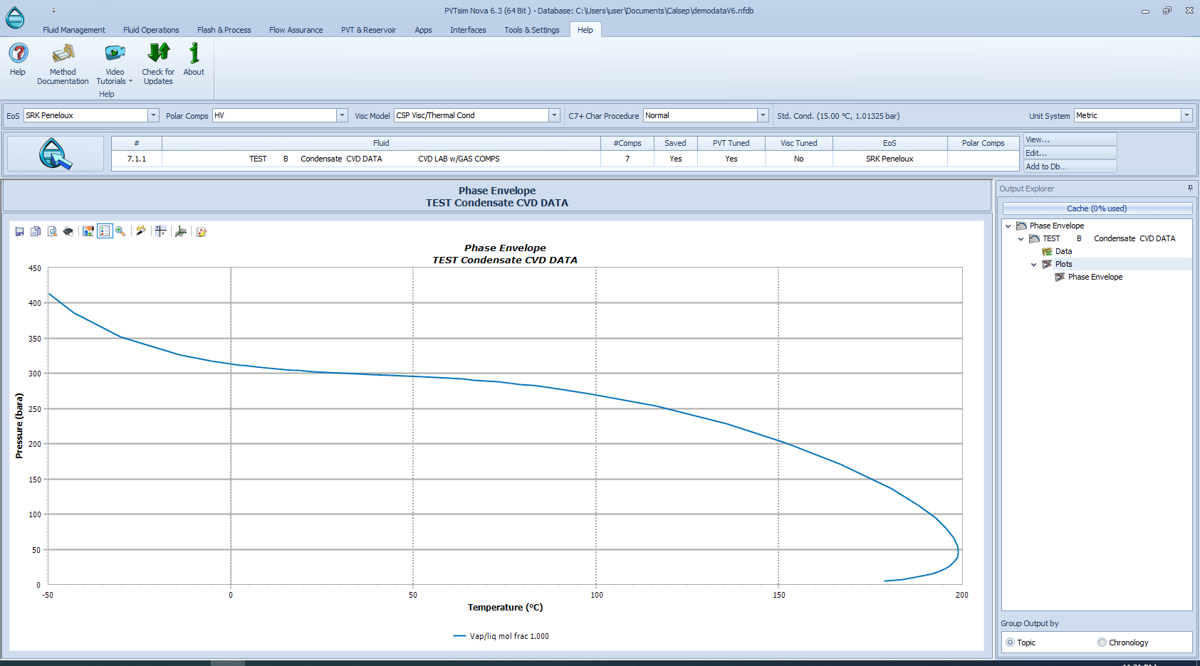This screenshot has height=666, width=1200.
Task: Switch to Flow Assurance tab
Action: coord(296,30)
